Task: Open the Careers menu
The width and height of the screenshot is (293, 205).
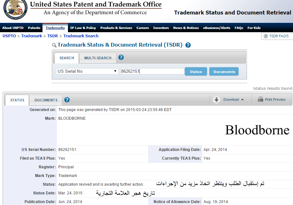Action: click(x=143, y=28)
